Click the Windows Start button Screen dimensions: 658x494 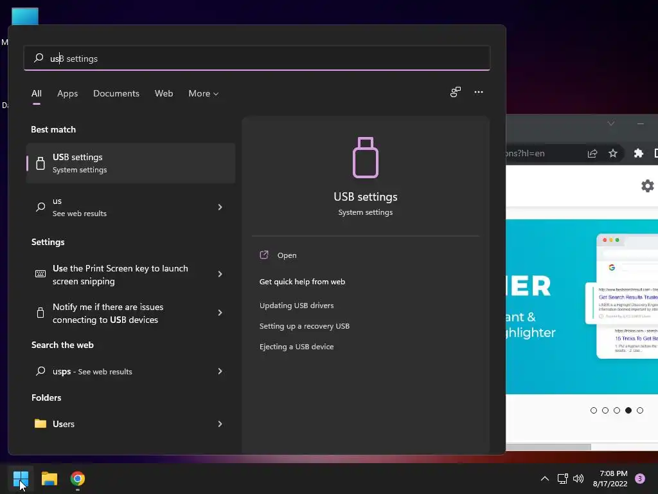point(21,479)
